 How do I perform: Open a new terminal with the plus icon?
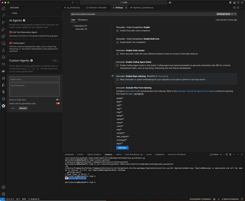pos(221,154)
